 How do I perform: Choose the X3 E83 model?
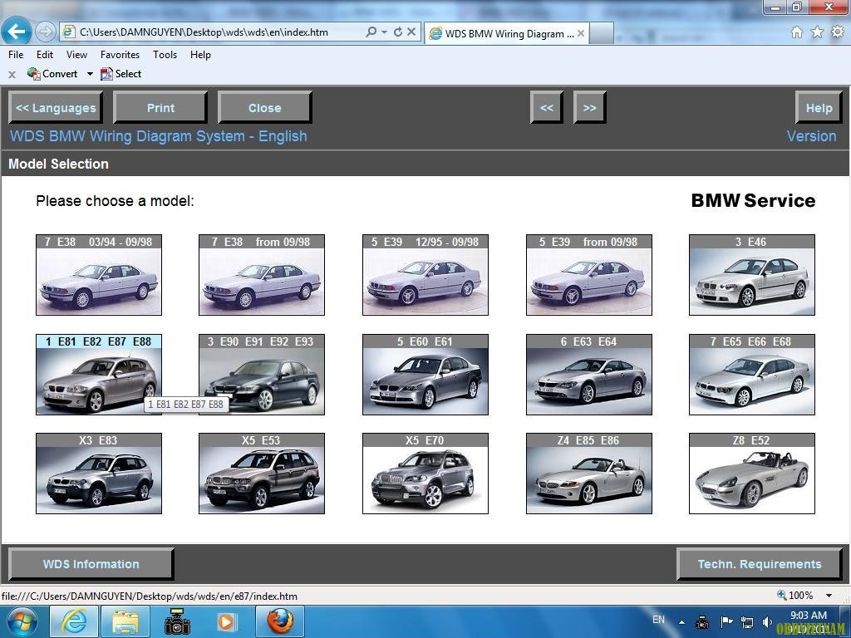[99, 473]
